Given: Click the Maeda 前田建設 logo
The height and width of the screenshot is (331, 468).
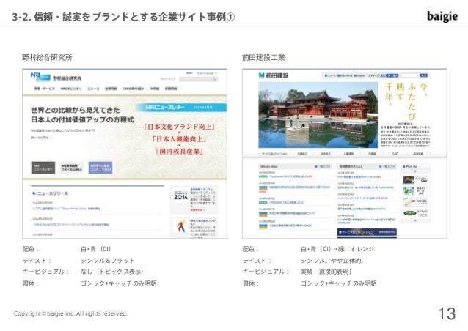Looking at the screenshot, I should click(274, 75).
